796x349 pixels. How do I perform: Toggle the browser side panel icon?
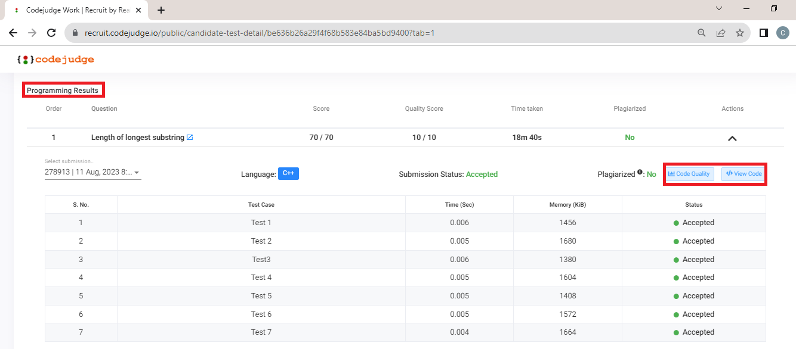pyautogui.click(x=763, y=33)
